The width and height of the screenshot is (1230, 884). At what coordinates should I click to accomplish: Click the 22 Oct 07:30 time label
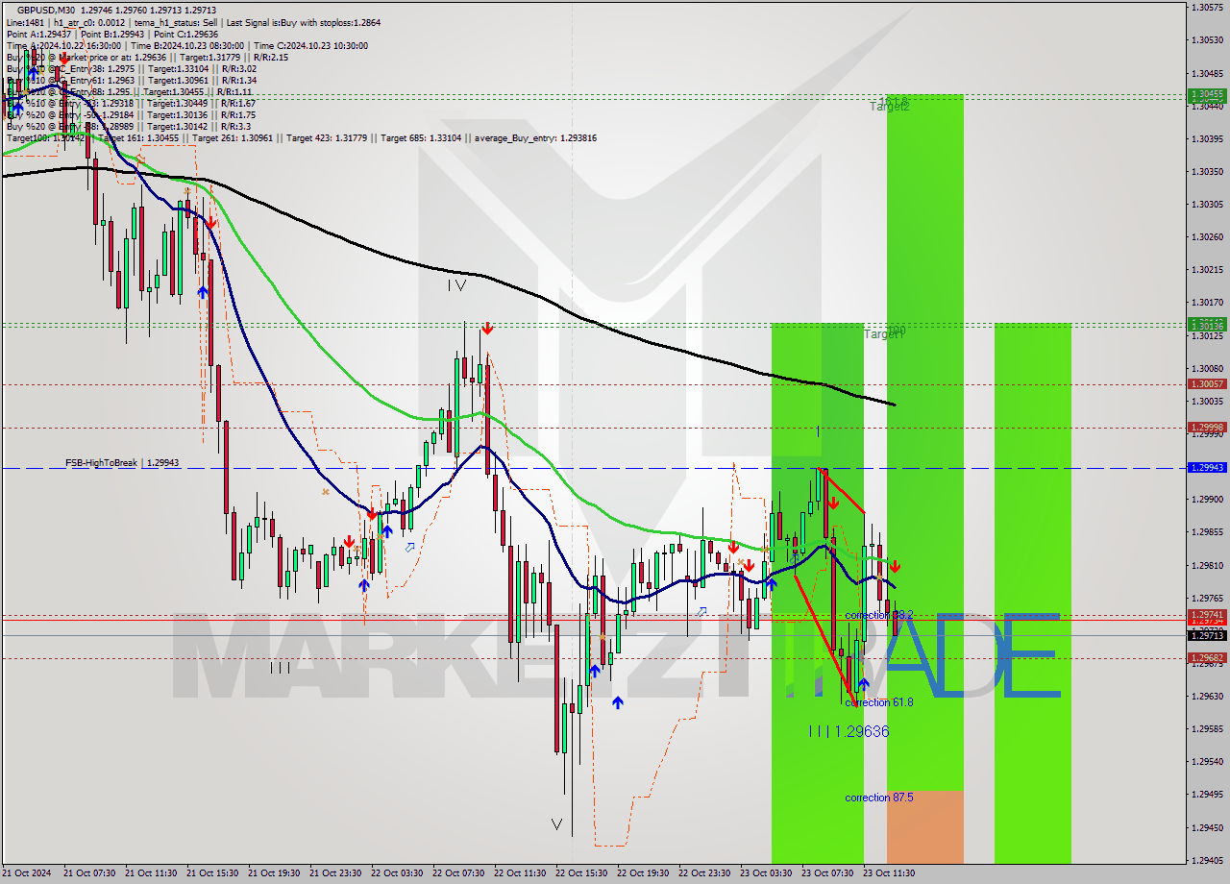(x=458, y=873)
